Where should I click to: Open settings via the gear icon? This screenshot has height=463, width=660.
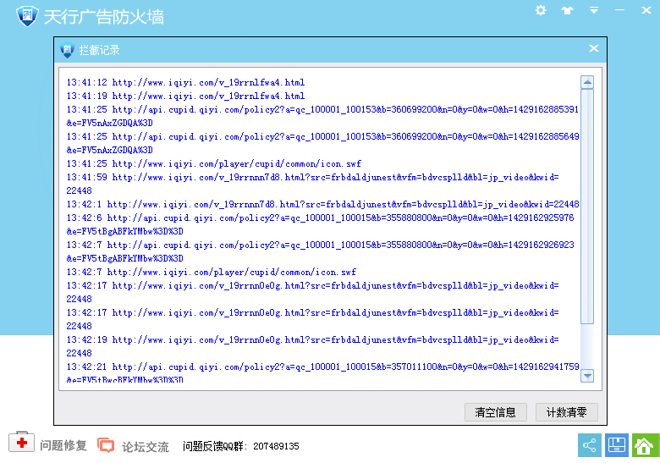tap(541, 10)
